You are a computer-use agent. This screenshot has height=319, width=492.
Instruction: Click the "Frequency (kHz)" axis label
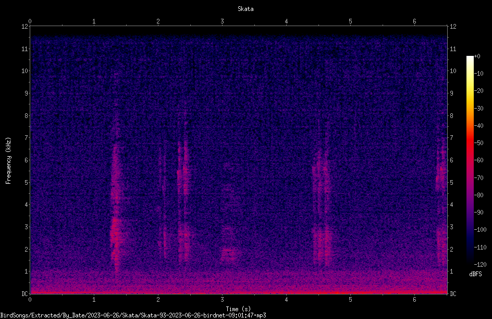[8, 161]
